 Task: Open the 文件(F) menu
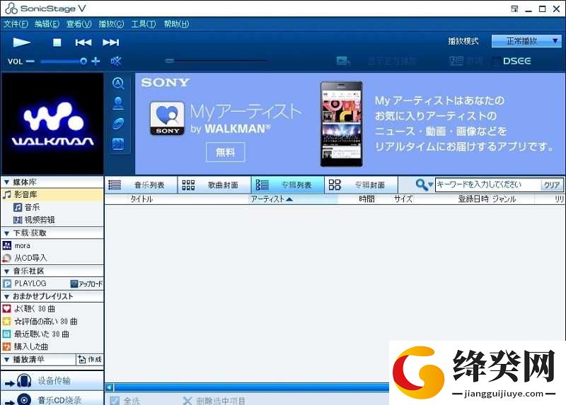click(x=16, y=24)
